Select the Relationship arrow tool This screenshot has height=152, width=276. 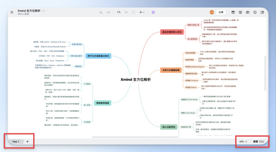coord(119,12)
